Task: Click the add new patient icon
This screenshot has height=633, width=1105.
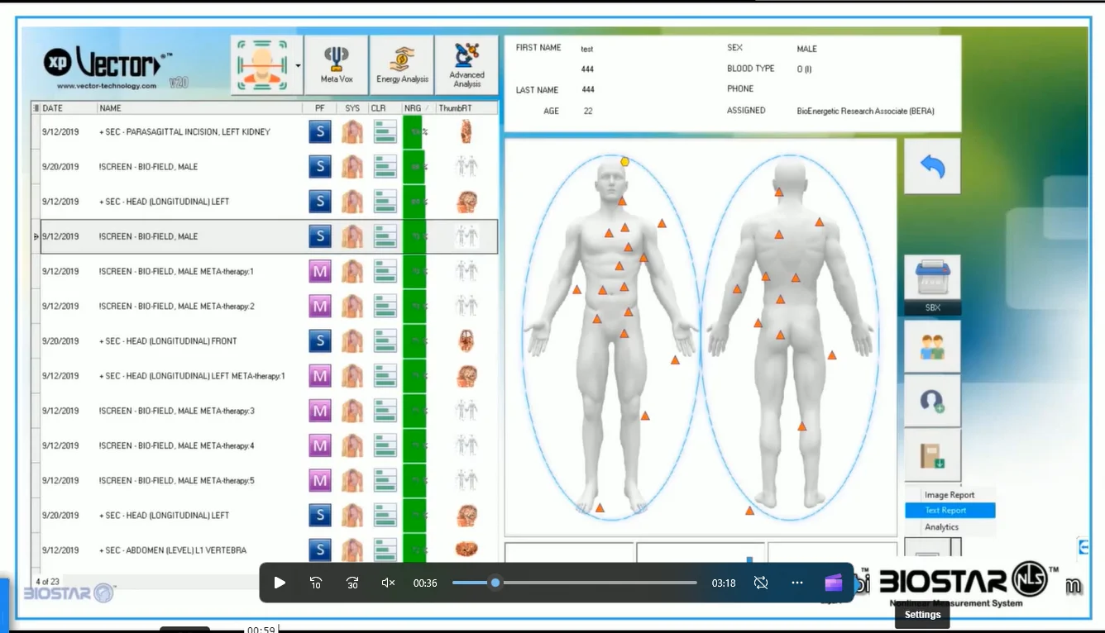Action: [x=932, y=401]
